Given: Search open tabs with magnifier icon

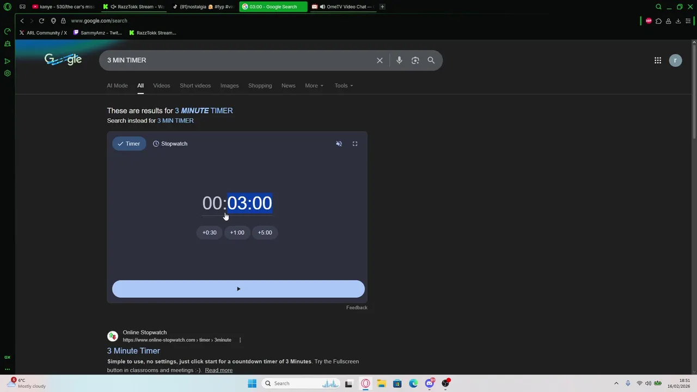Looking at the screenshot, I should point(658,7).
